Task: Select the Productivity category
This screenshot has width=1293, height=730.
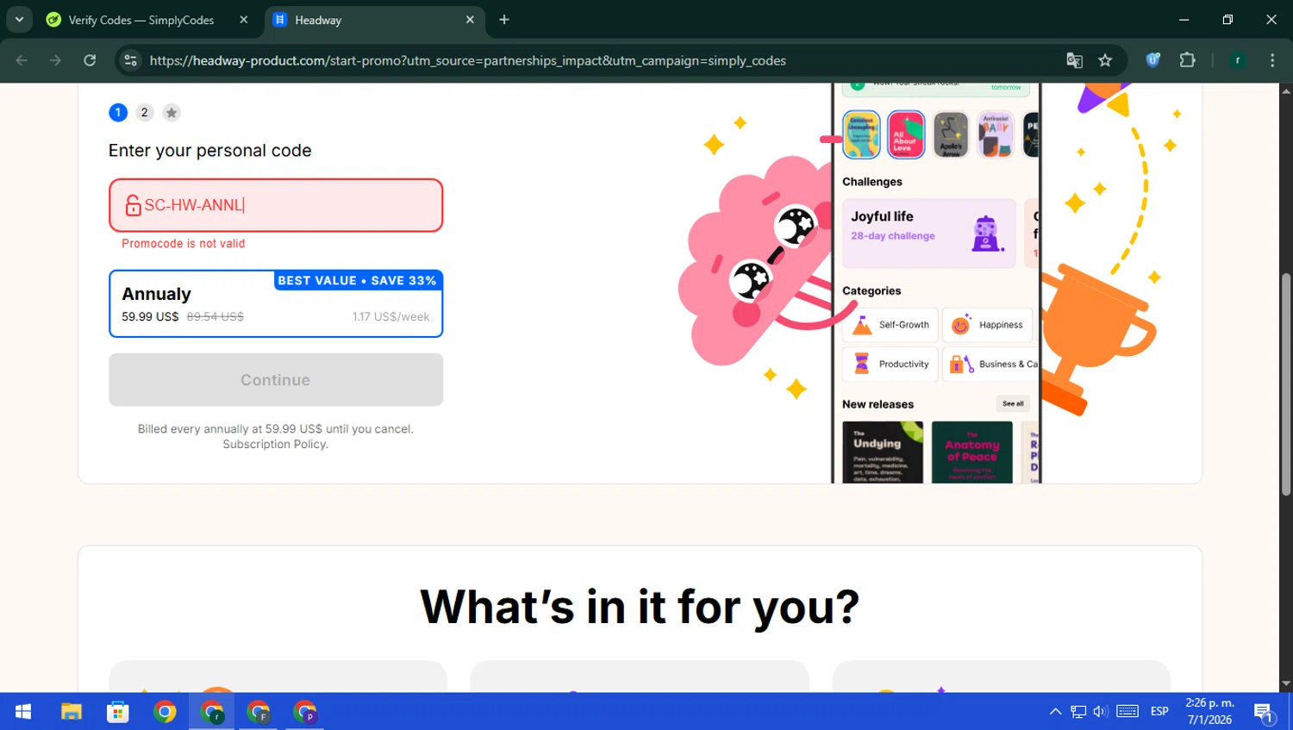Action: point(890,365)
